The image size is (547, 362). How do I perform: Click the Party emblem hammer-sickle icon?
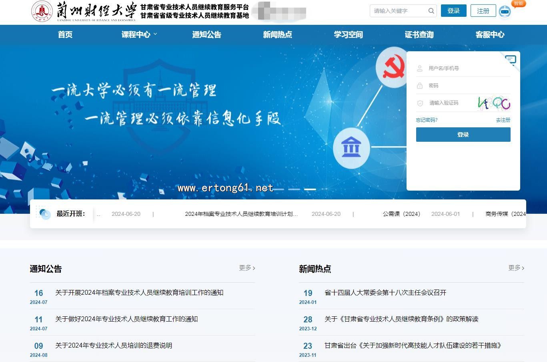tap(391, 67)
